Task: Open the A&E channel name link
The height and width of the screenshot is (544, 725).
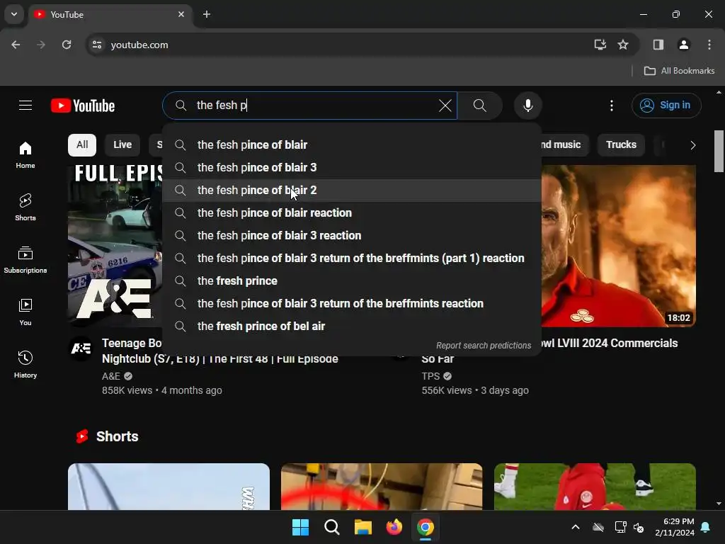Action: (x=111, y=376)
